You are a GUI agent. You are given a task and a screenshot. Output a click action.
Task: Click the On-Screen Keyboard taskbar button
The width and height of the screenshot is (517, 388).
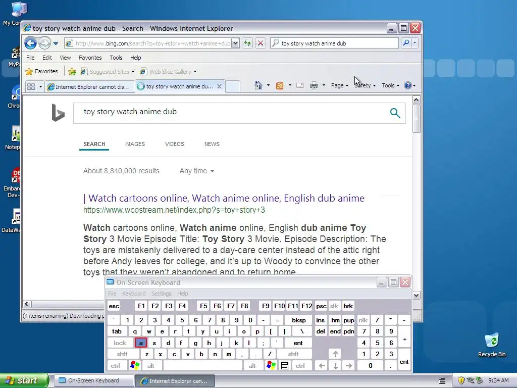(x=93, y=380)
